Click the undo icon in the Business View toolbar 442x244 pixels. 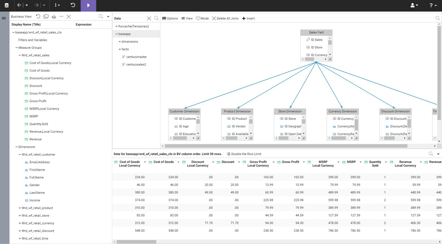coord(38,16)
